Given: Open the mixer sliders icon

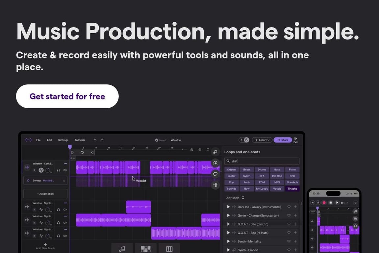Looking at the screenshot, I should (215, 185).
